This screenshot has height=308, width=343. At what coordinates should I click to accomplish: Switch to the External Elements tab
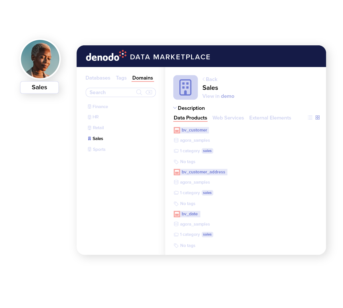[270, 118]
